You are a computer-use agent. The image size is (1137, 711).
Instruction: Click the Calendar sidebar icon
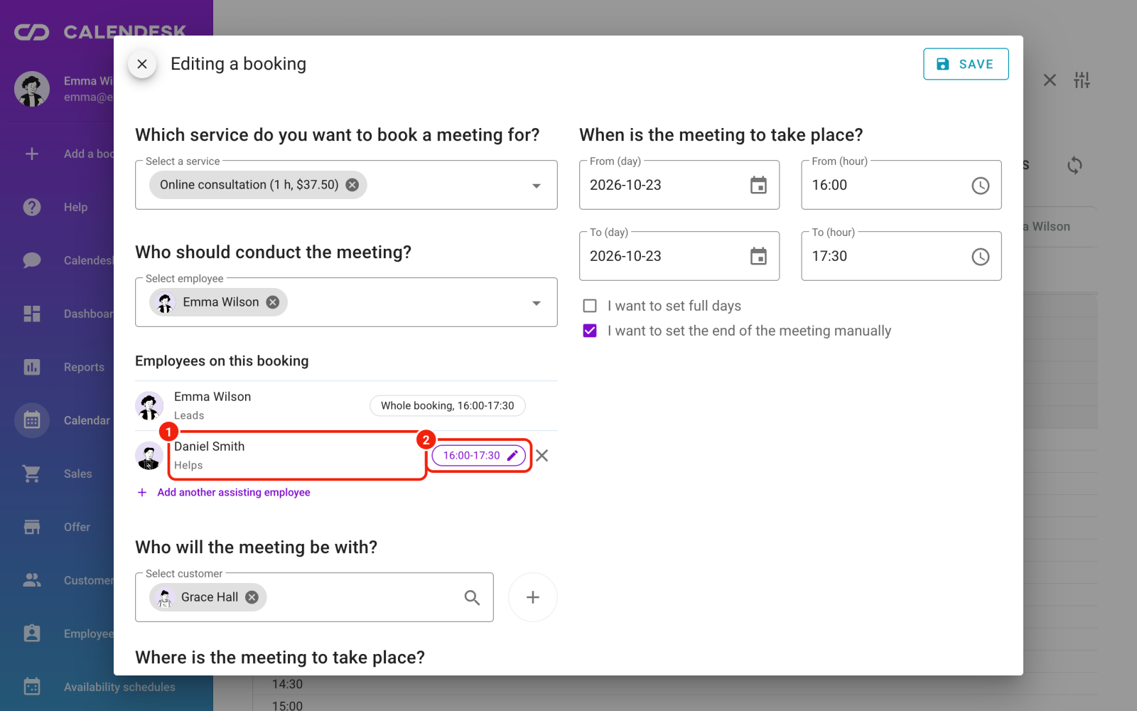[32, 420]
